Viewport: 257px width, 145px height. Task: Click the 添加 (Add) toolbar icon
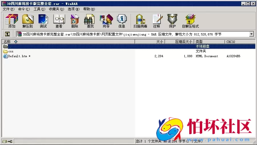click(x=12, y=21)
